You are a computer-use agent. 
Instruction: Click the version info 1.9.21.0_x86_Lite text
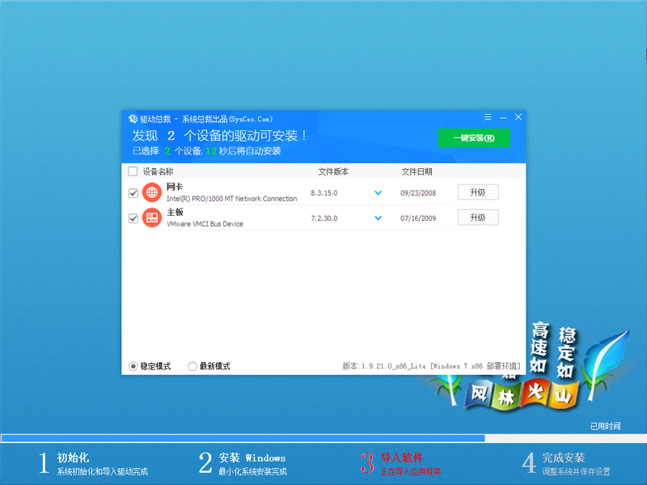point(431,366)
